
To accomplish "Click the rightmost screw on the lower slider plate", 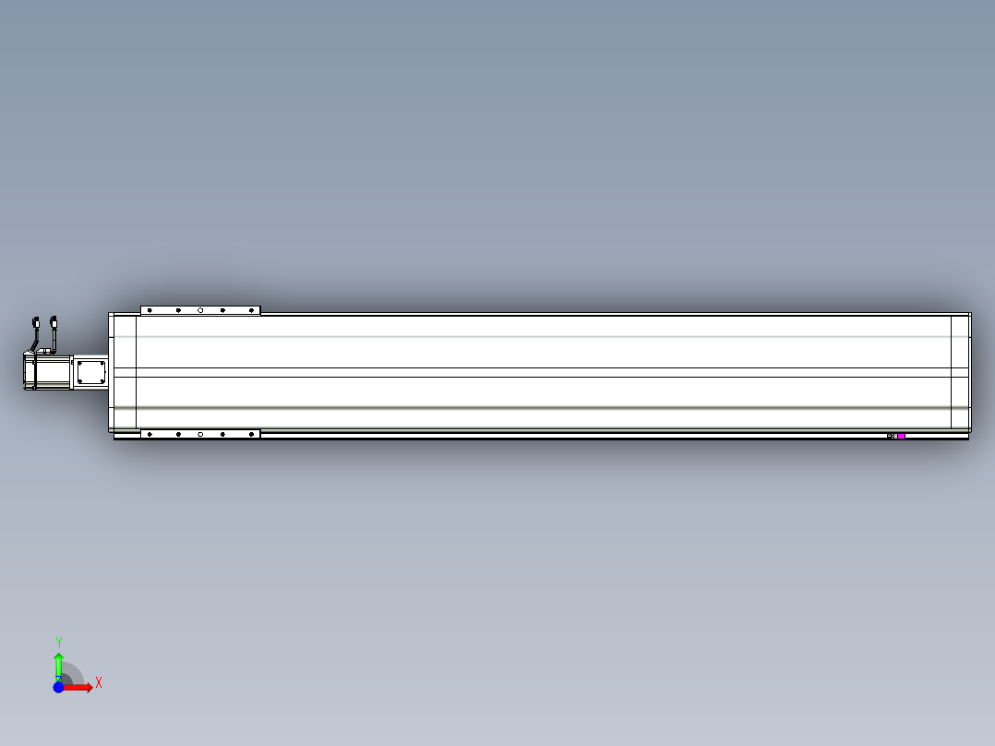I will click(251, 434).
